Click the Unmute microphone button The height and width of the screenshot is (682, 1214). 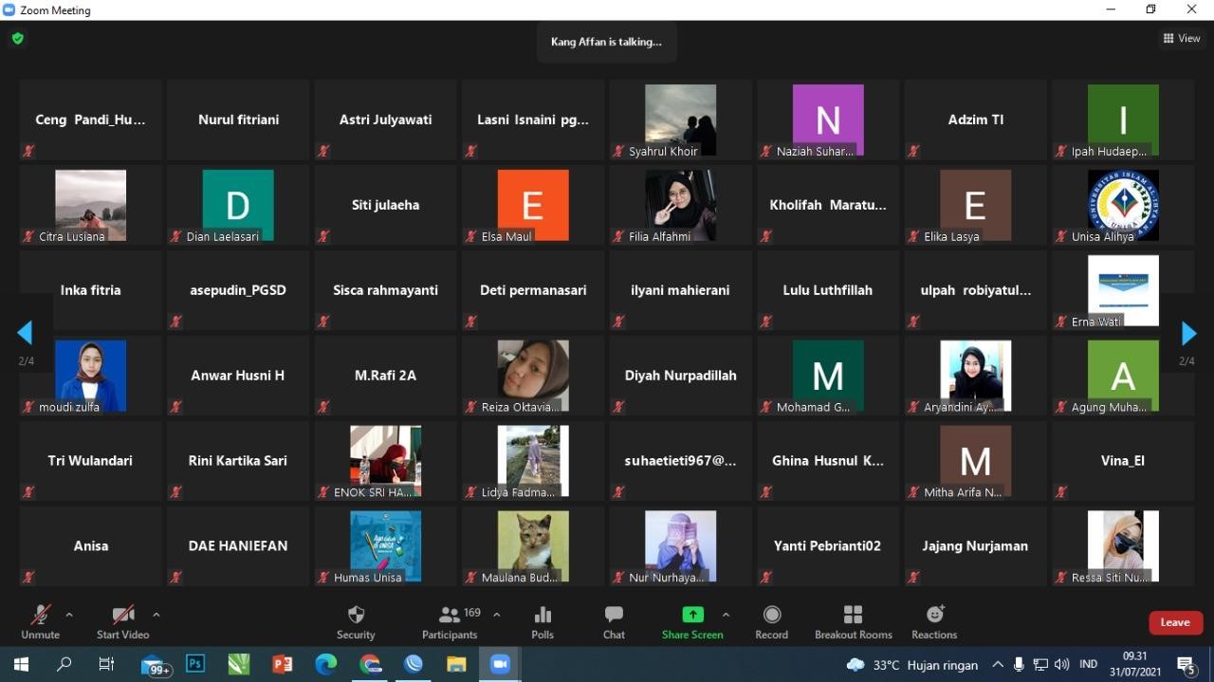tap(40, 622)
